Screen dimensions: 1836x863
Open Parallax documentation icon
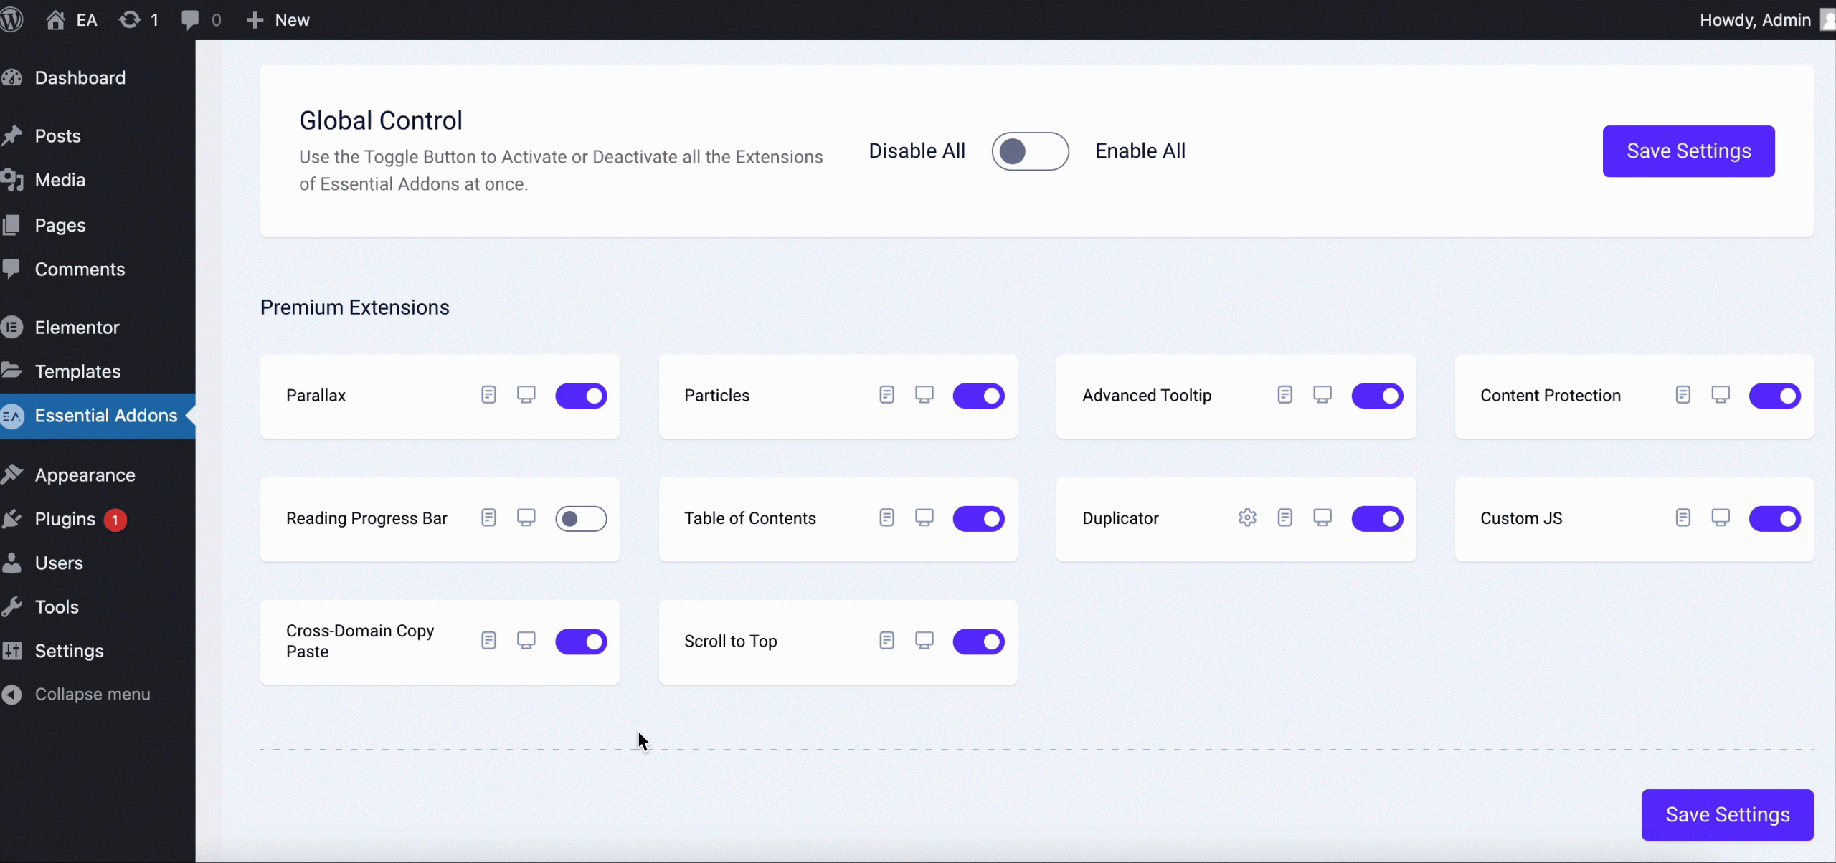(x=488, y=395)
